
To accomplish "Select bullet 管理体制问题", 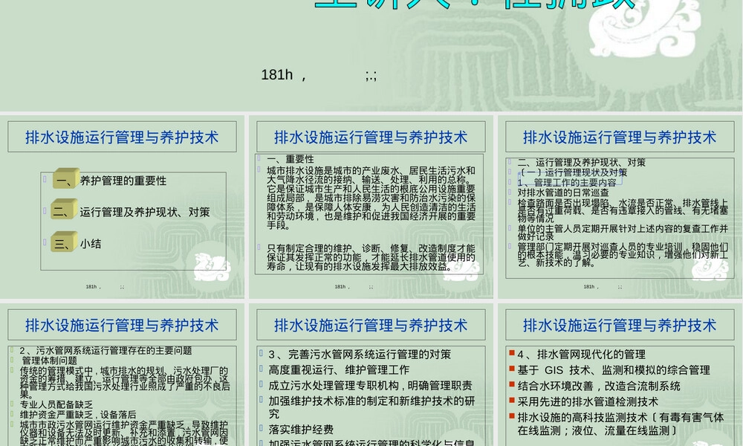I will click(x=49, y=361).
